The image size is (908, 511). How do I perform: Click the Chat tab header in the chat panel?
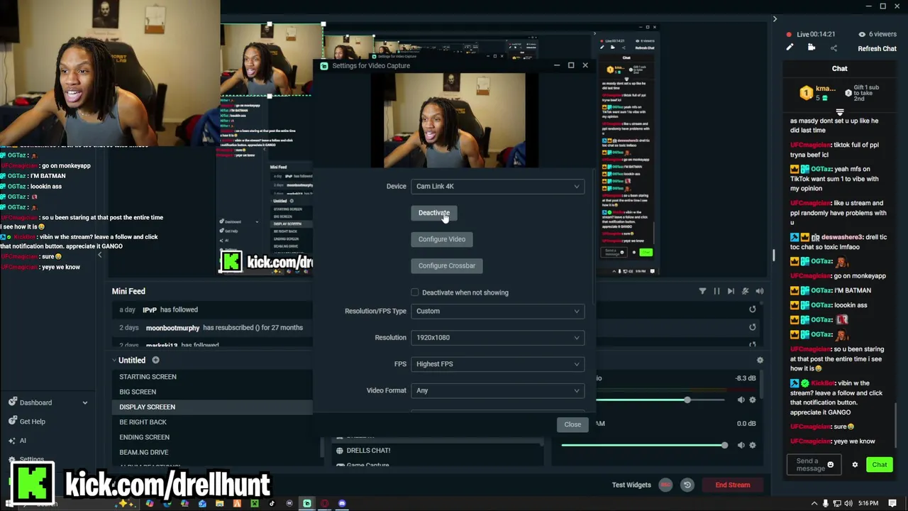[840, 68]
